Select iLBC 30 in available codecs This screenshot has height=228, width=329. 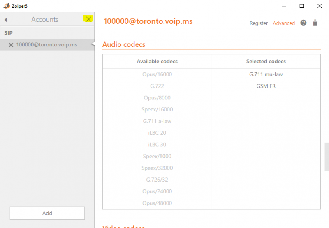[x=157, y=145]
